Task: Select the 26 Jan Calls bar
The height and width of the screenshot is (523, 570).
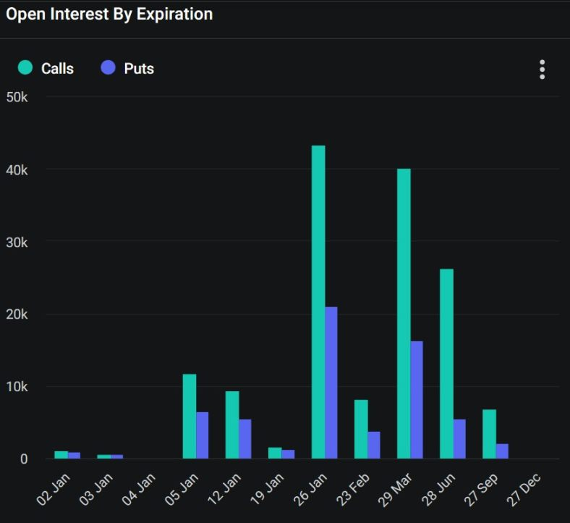Action: pyautogui.click(x=318, y=302)
